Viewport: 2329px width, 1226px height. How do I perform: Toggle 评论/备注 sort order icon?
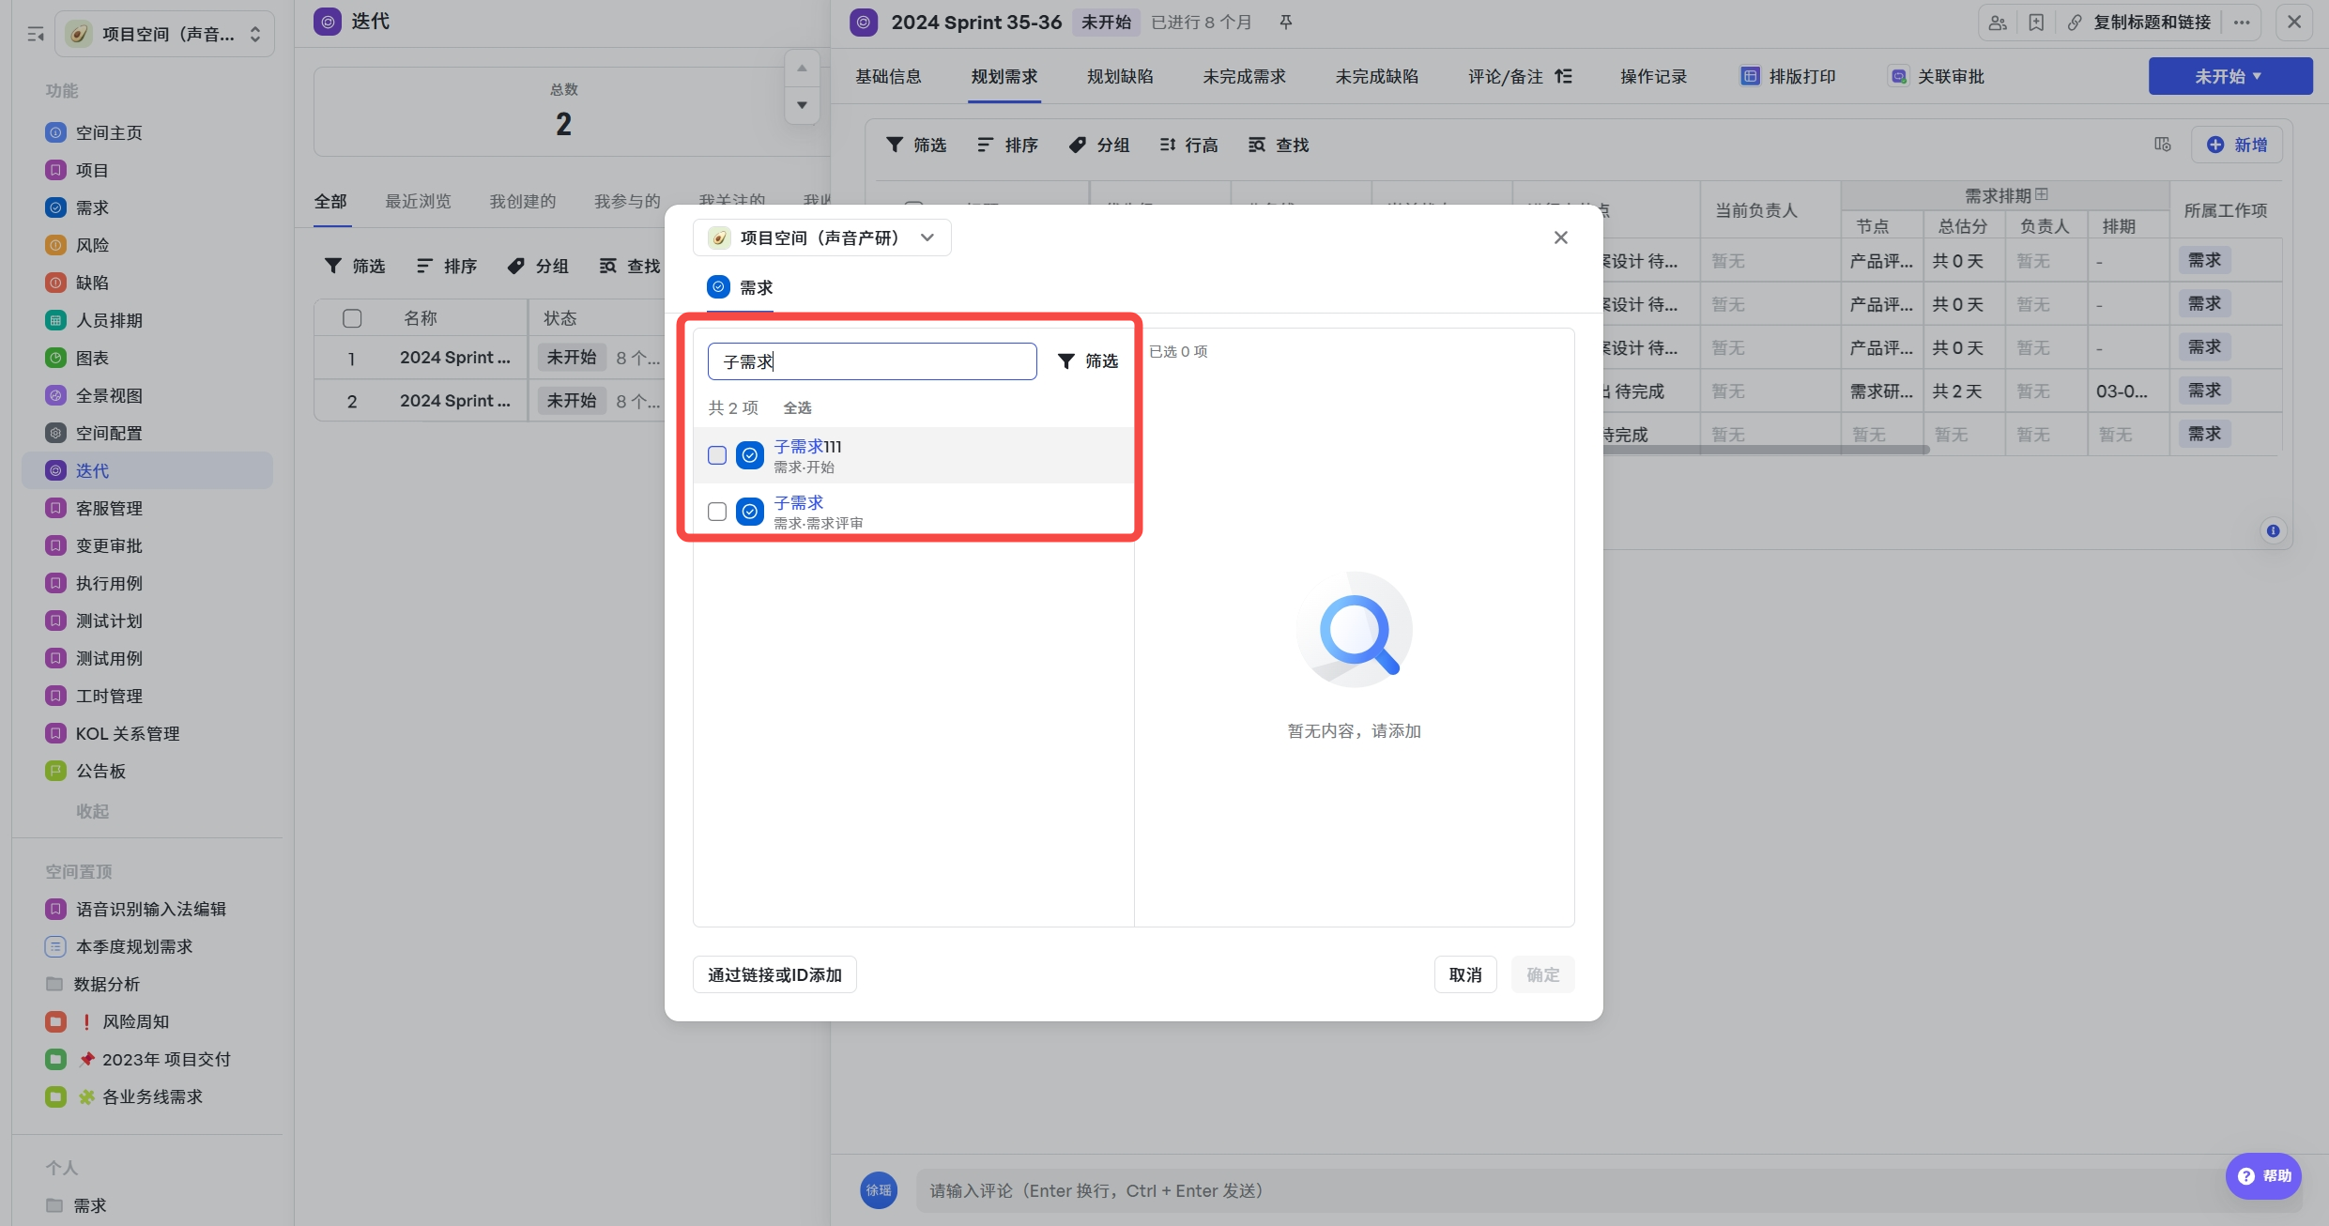tap(1563, 76)
